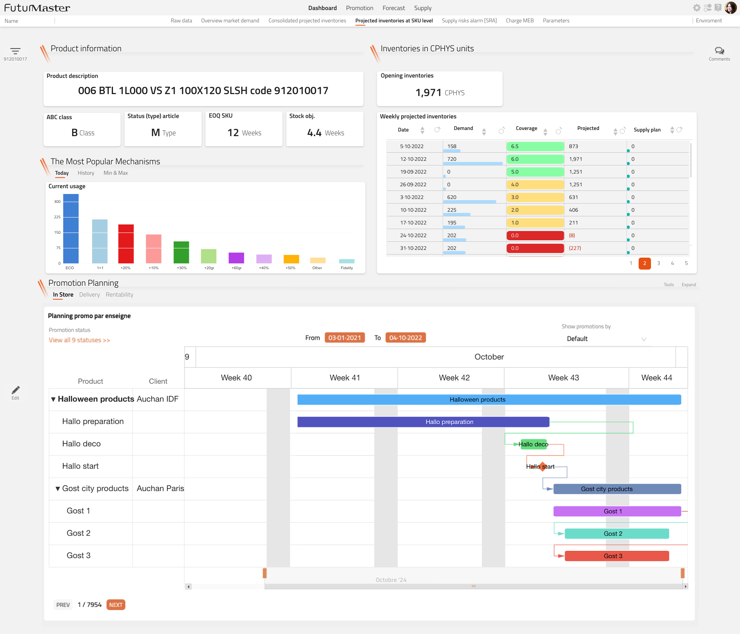The height and width of the screenshot is (634, 740).
Task: Click the 'View all 9 statuses' link
Action: (x=79, y=340)
